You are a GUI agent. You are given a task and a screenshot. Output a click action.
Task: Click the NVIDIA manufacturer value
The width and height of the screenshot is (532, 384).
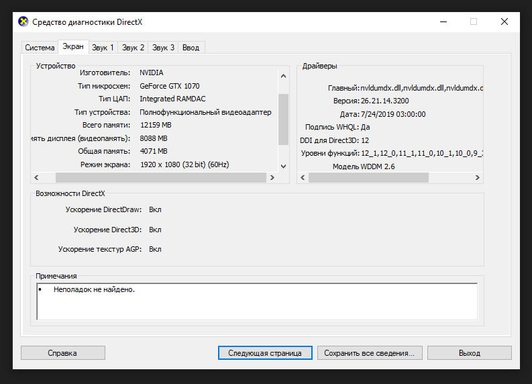click(x=152, y=73)
